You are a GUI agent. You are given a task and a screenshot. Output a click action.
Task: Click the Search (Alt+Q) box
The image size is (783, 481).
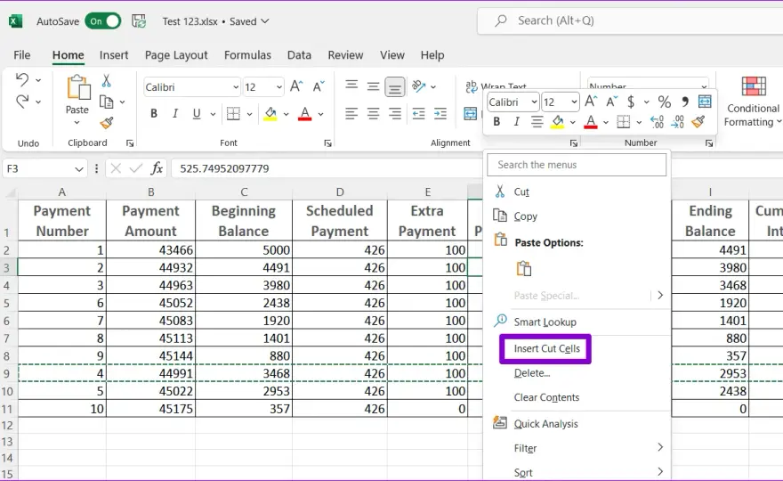point(630,21)
